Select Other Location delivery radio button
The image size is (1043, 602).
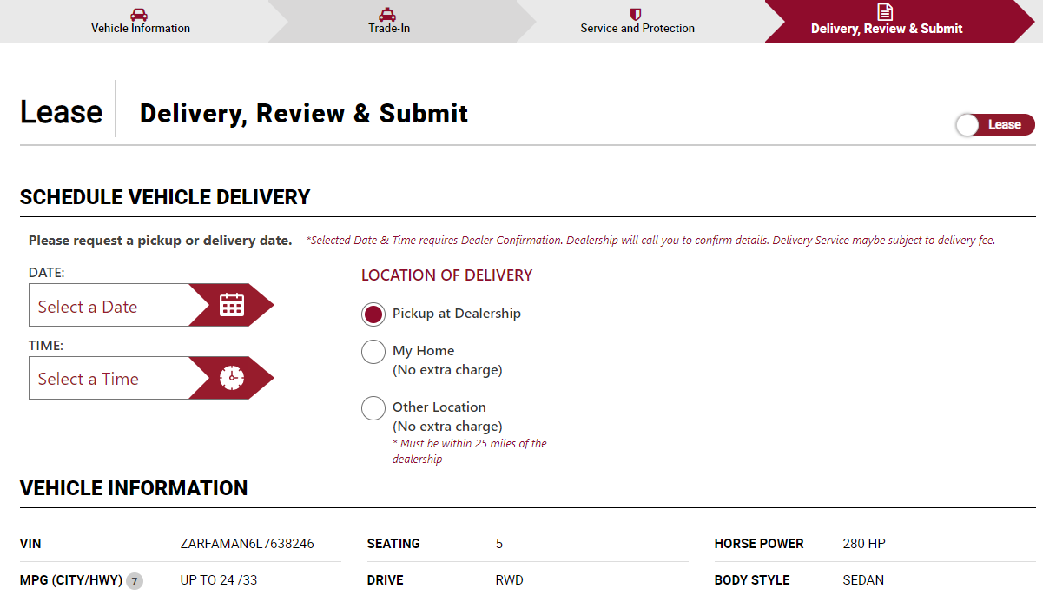click(x=373, y=408)
